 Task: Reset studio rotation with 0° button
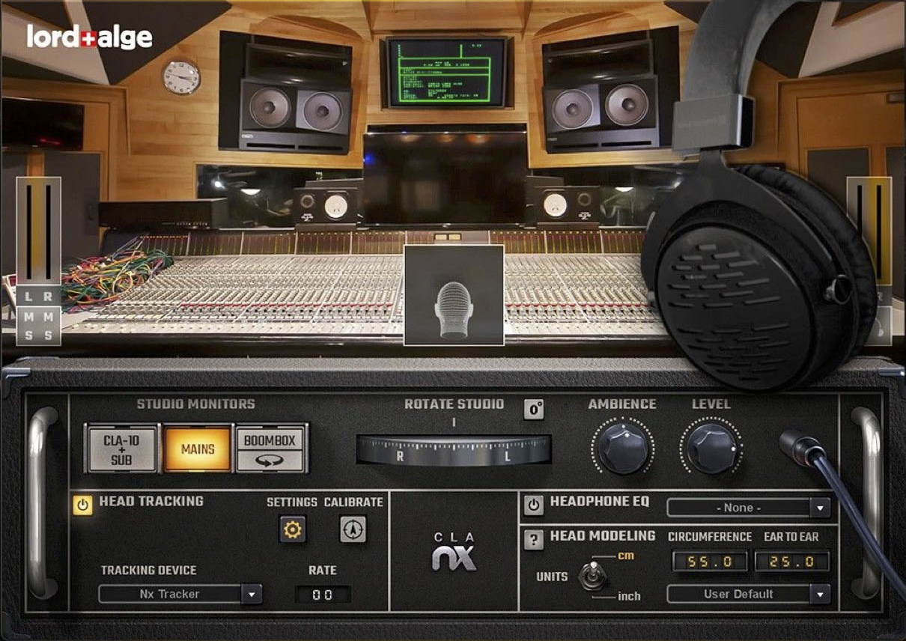pos(533,409)
